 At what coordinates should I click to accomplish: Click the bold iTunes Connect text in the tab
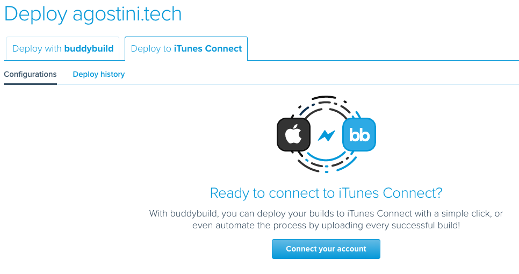pos(208,49)
